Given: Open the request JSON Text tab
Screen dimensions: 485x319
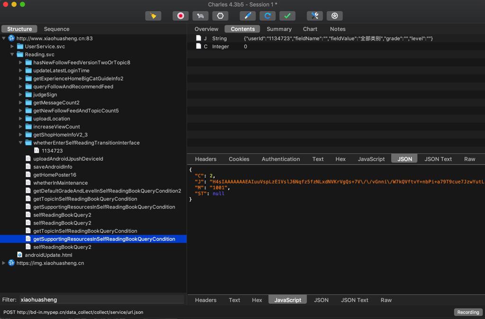Looking at the screenshot, I should tap(438, 159).
